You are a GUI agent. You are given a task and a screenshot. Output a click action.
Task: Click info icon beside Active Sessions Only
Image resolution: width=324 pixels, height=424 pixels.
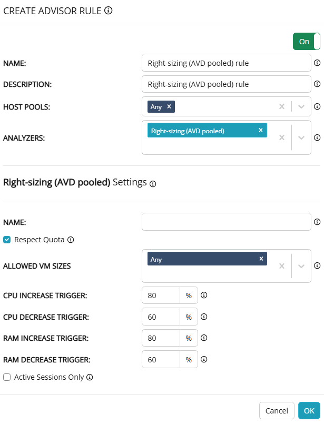pyautogui.click(x=90, y=377)
